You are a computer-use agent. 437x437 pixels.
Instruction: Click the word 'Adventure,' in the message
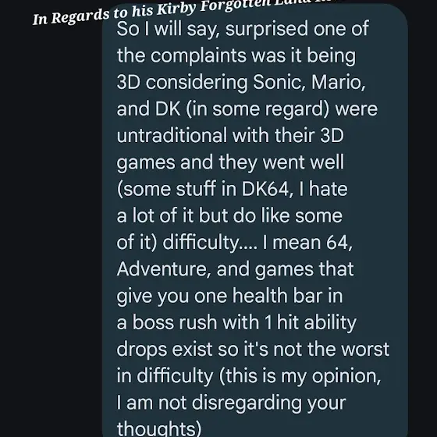click(164, 269)
